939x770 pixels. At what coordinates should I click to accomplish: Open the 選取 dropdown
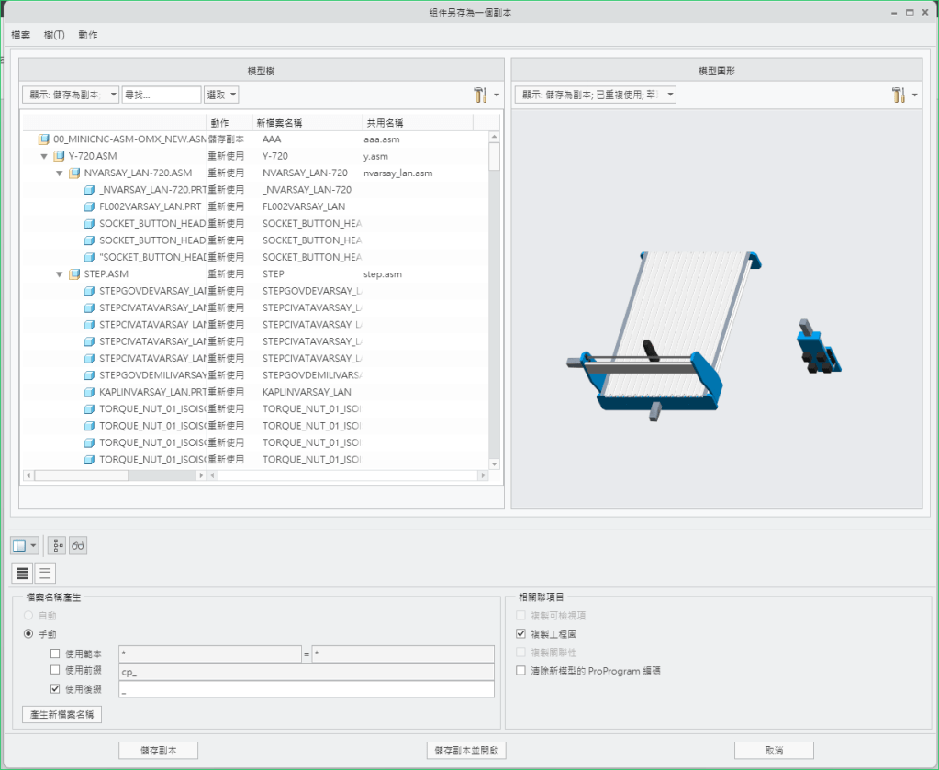tap(221, 95)
